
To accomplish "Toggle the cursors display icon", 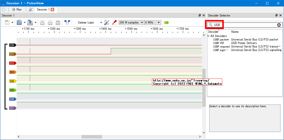I will point(67,22).
